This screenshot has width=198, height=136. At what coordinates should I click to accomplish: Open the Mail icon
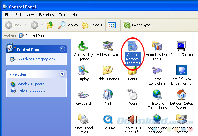click(108, 94)
